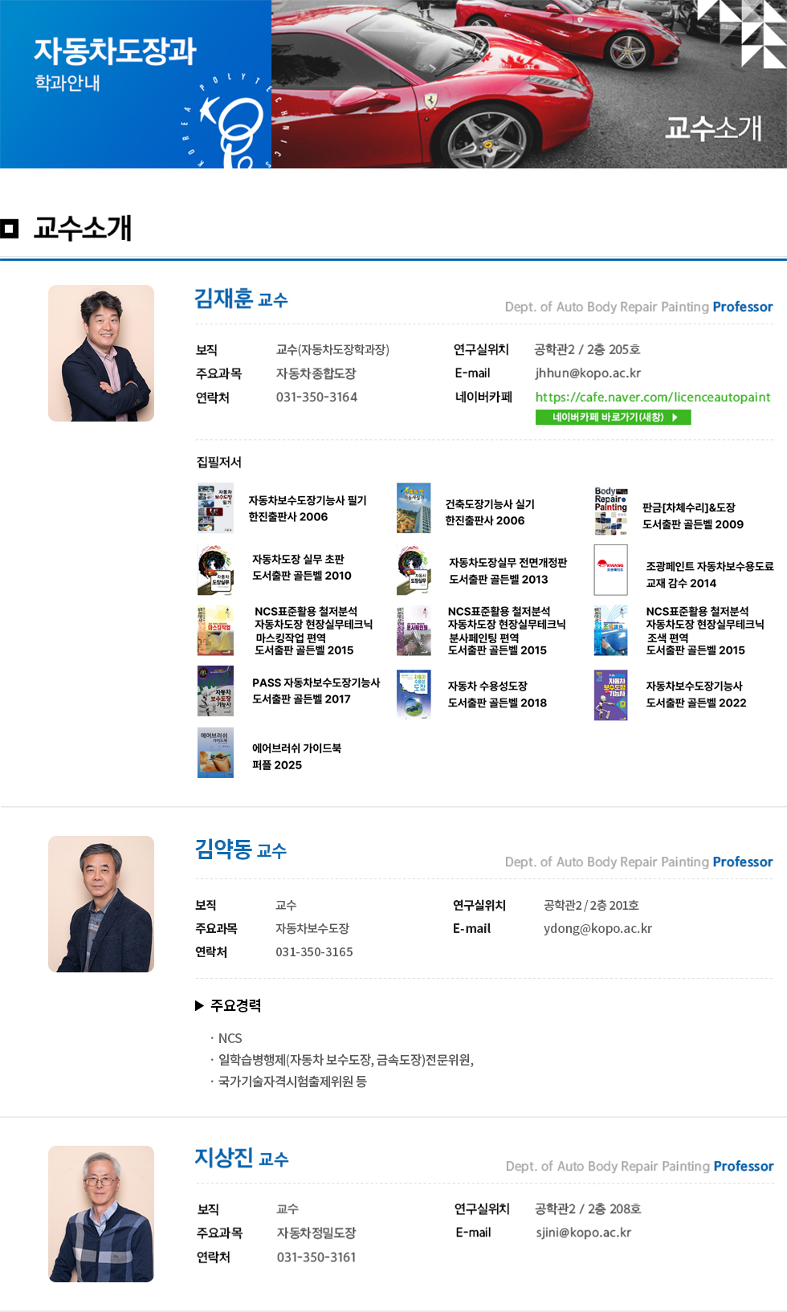Click professor 김재훈's profile photo
This screenshot has height=1312, width=787.
(101, 353)
